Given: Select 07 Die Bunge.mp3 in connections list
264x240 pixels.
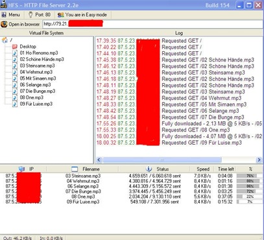Looking at the screenshot, I should tap(83, 191).
